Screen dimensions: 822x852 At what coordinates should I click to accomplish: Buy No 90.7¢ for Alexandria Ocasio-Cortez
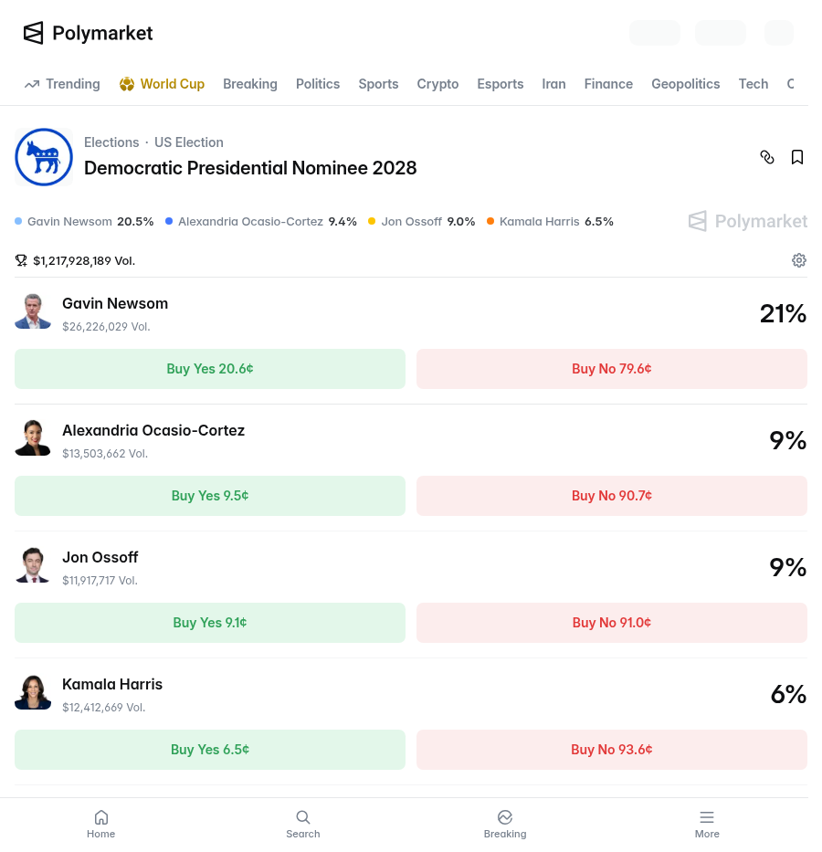pos(612,496)
